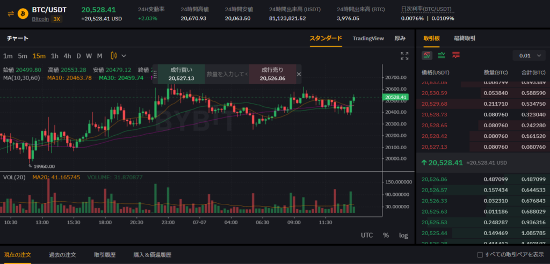
Task: Expand chart to fullscreen
Action: click(x=404, y=56)
